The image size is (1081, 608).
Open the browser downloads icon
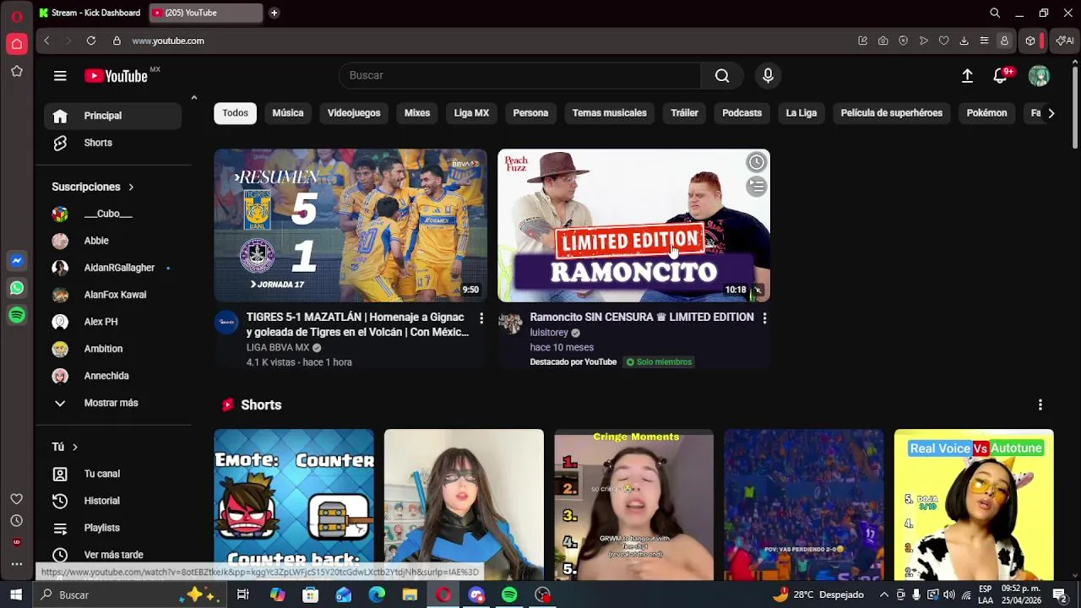[x=964, y=41]
